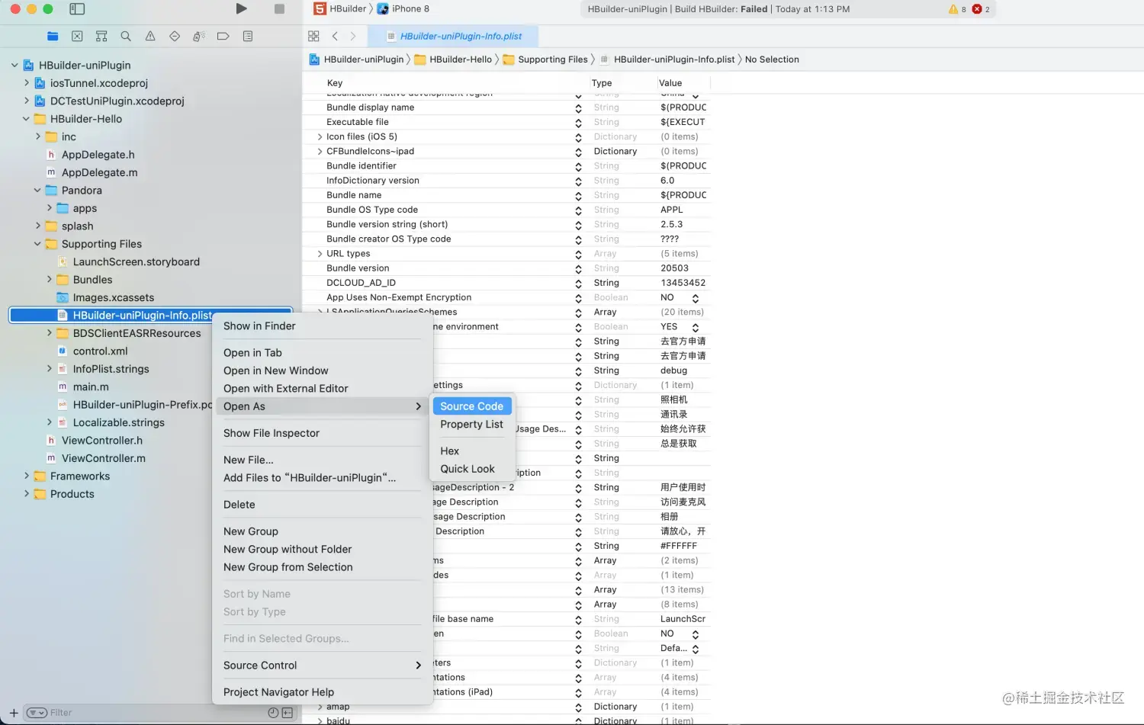The image size is (1144, 725).
Task: Expand iosTunnel.xcodeproj
Action: tap(26, 82)
